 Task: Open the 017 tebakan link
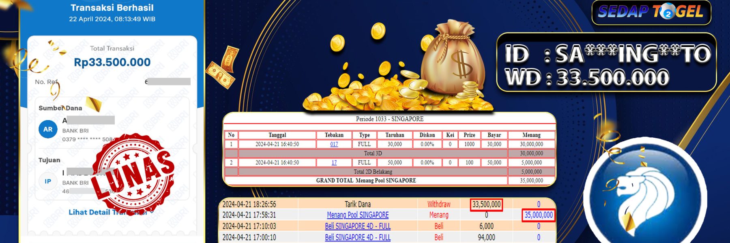[334, 144]
